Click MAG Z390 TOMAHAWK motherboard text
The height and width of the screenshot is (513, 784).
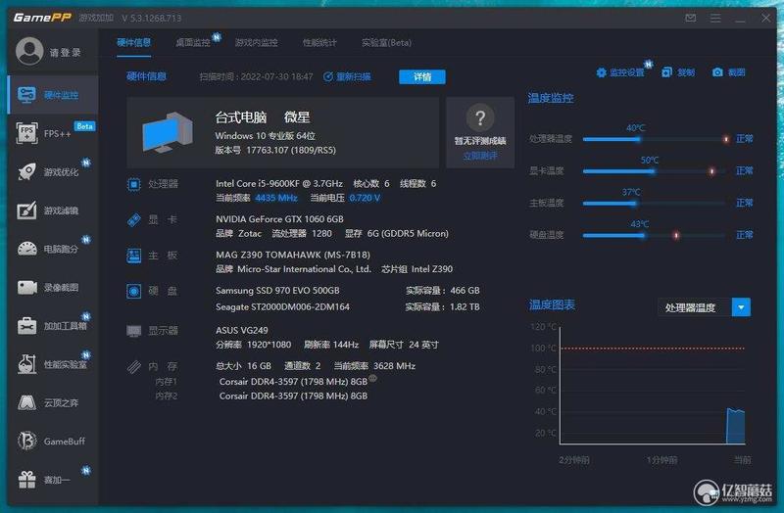point(293,255)
